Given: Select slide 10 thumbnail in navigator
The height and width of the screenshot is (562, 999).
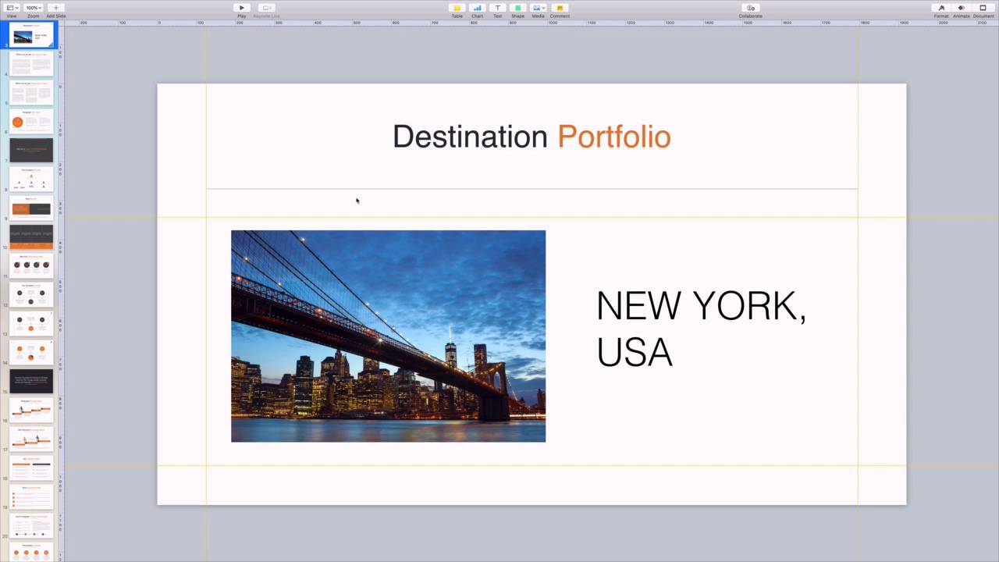Looking at the screenshot, I should pyautogui.click(x=31, y=237).
